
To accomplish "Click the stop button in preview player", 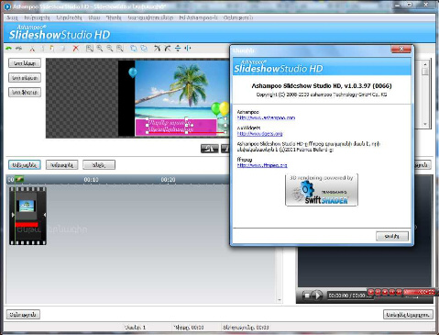I will tap(307, 296).
